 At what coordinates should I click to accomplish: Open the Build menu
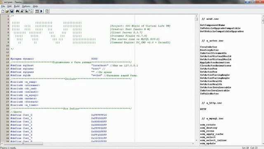16,6
